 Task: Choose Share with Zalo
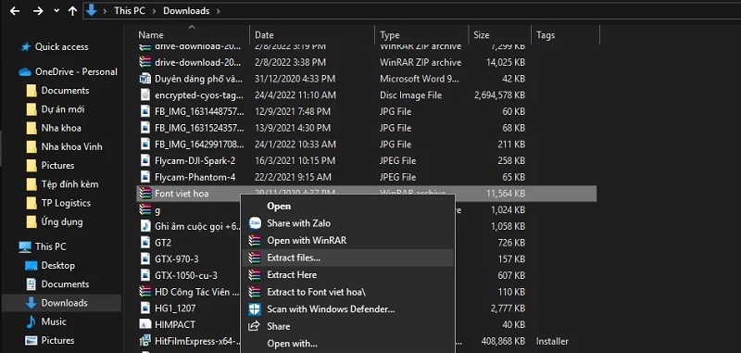[x=298, y=223]
